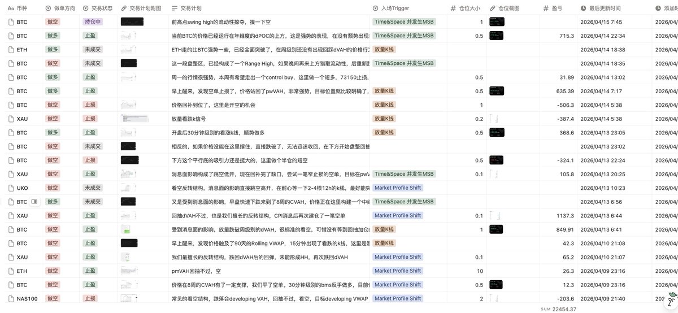Click page icon of XAU row with 65.2
This screenshot has height=313, width=678.
click(x=11, y=258)
